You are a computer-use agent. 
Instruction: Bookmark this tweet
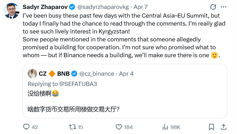coord(211,127)
